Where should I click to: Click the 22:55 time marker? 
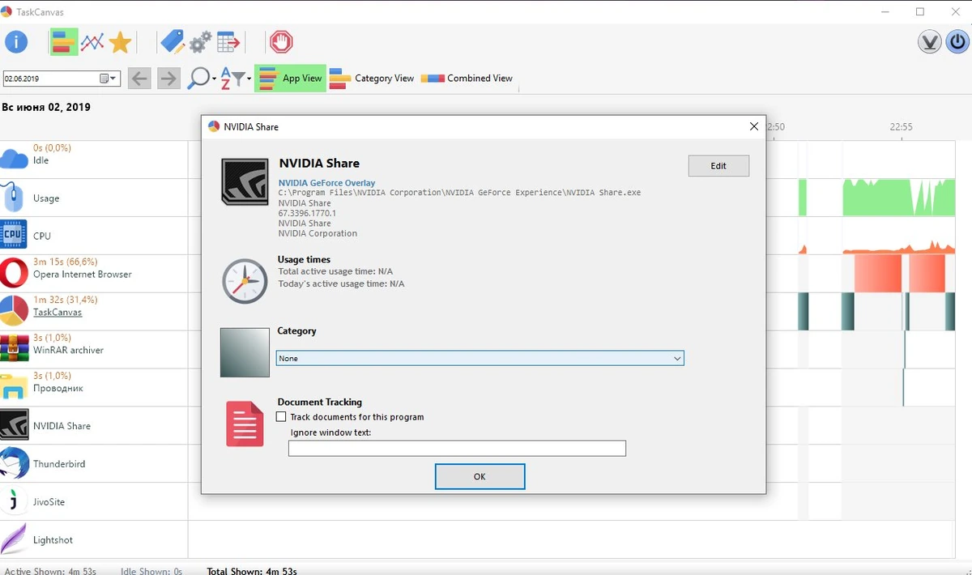[901, 127]
